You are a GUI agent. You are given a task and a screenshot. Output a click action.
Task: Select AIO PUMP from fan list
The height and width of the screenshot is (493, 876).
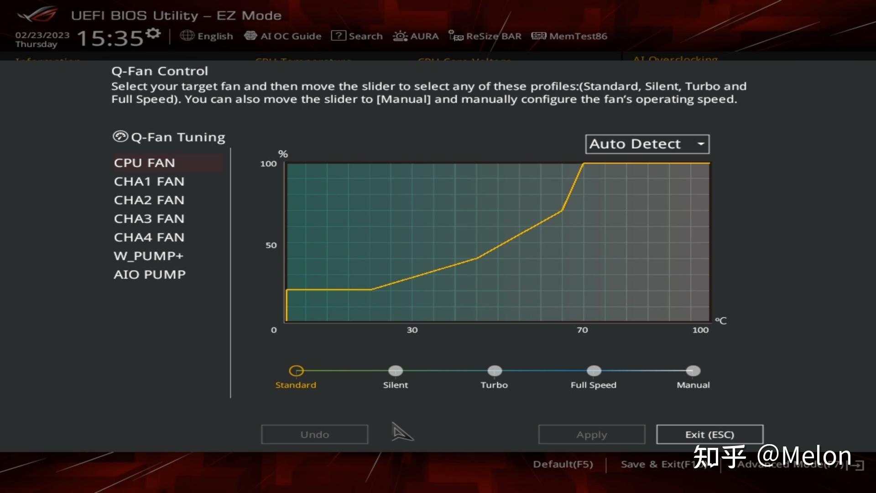[149, 274]
